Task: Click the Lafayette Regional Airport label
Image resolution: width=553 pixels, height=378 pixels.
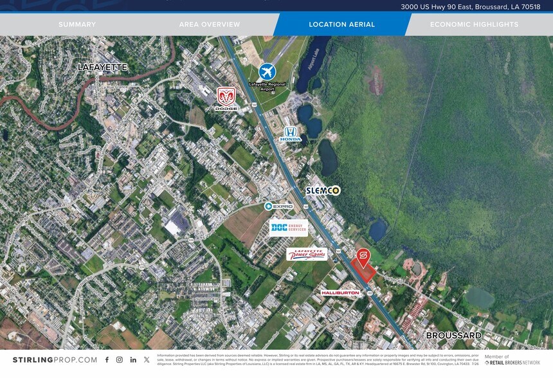Action: 267,86
